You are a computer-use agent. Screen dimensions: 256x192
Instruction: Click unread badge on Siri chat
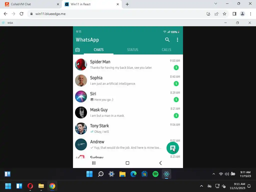click(176, 99)
